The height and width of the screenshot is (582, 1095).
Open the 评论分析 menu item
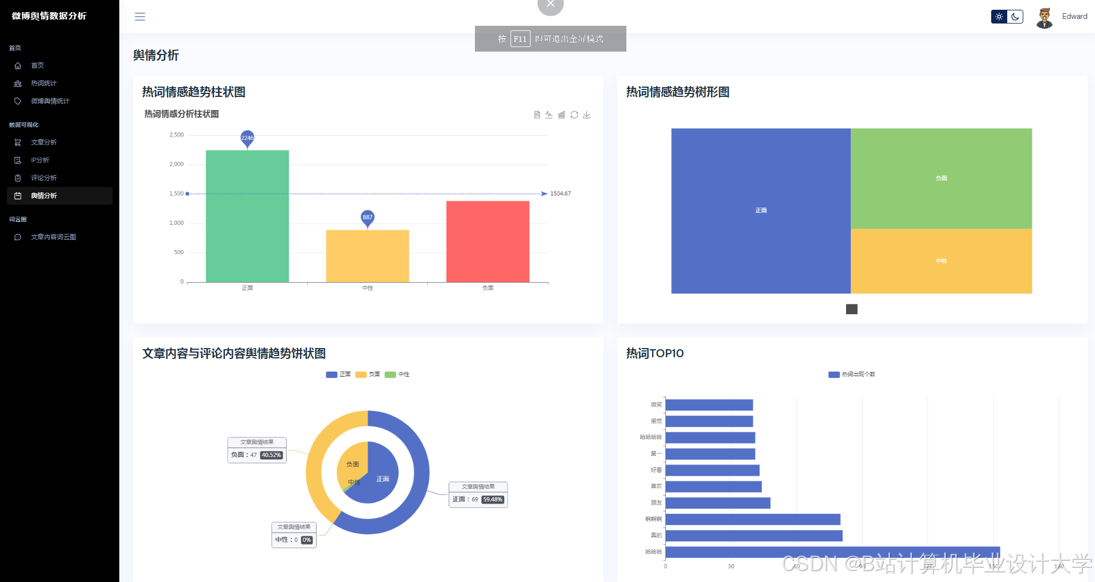click(43, 178)
